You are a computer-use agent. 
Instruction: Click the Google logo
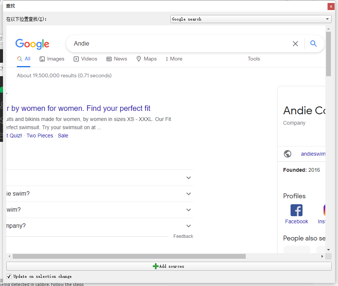point(32,44)
